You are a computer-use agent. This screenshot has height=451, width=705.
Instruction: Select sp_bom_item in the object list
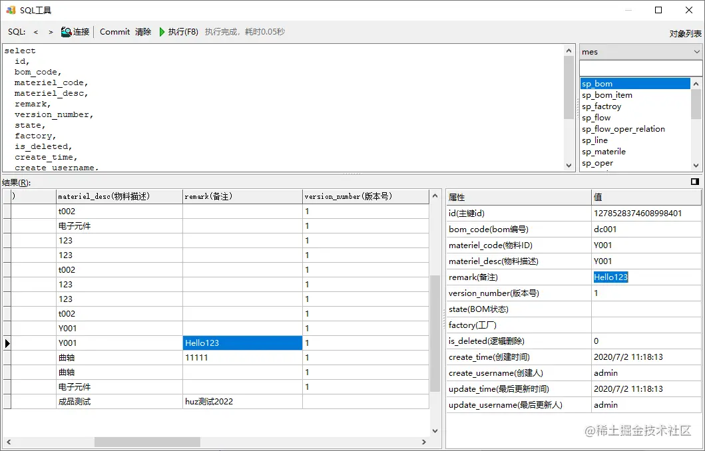(x=635, y=94)
